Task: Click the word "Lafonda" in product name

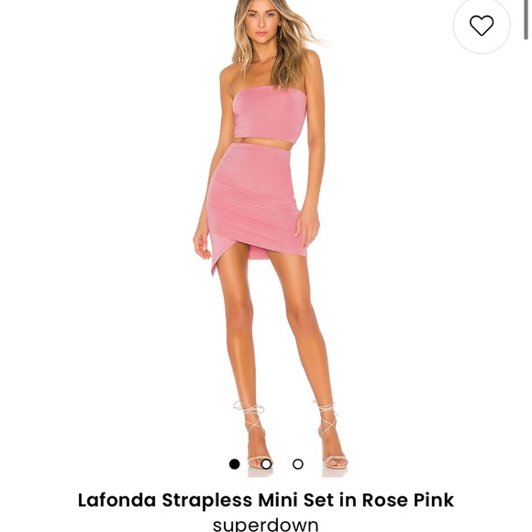Action: [x=116, y=500]
